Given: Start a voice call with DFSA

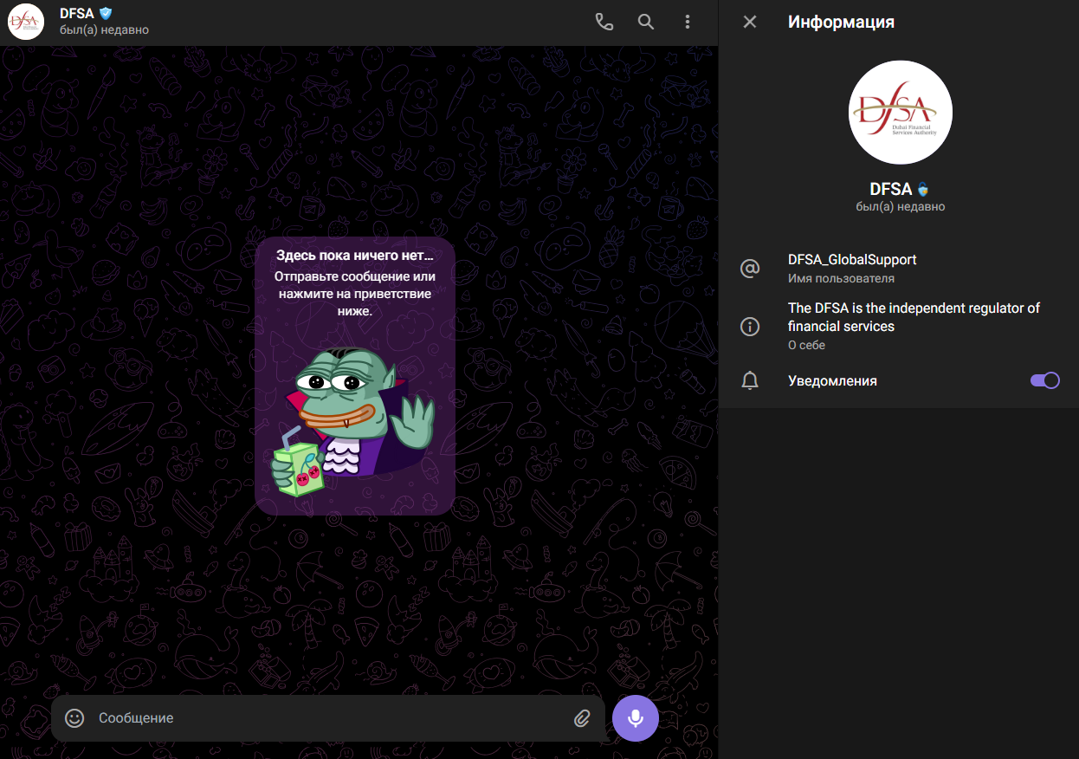Looking at the screenshot, I should tap(604, 23).
